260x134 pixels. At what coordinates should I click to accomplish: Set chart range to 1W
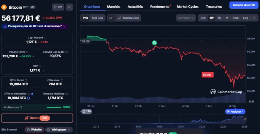click(x=212, y=18)
